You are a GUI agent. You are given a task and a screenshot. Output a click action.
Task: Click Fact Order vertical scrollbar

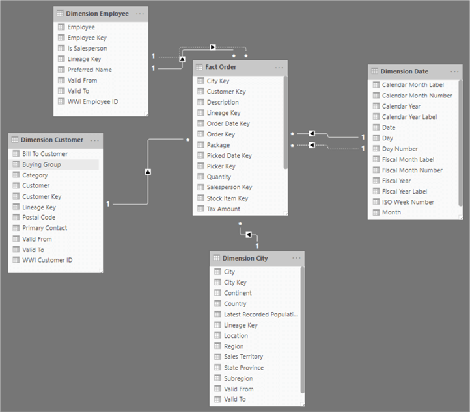click(x=285, y=123)
